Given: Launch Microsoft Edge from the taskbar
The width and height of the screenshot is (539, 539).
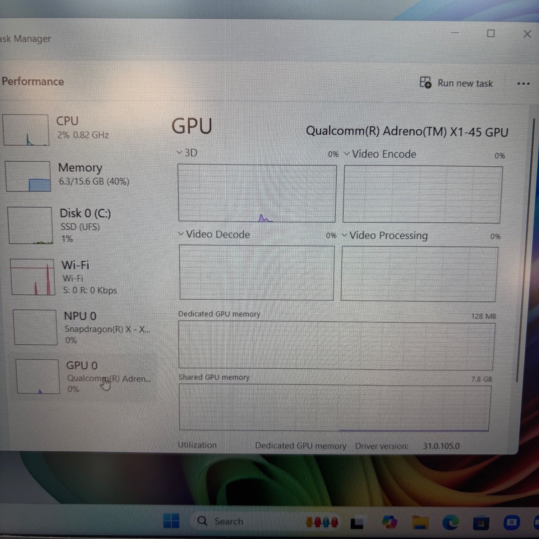Looking at the screenshot, I should click(451, 522).
